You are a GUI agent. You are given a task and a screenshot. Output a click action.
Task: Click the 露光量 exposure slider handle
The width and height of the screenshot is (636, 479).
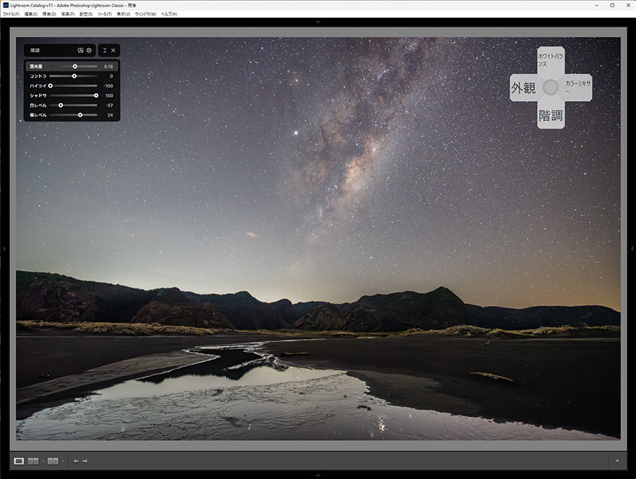[75, 66]
